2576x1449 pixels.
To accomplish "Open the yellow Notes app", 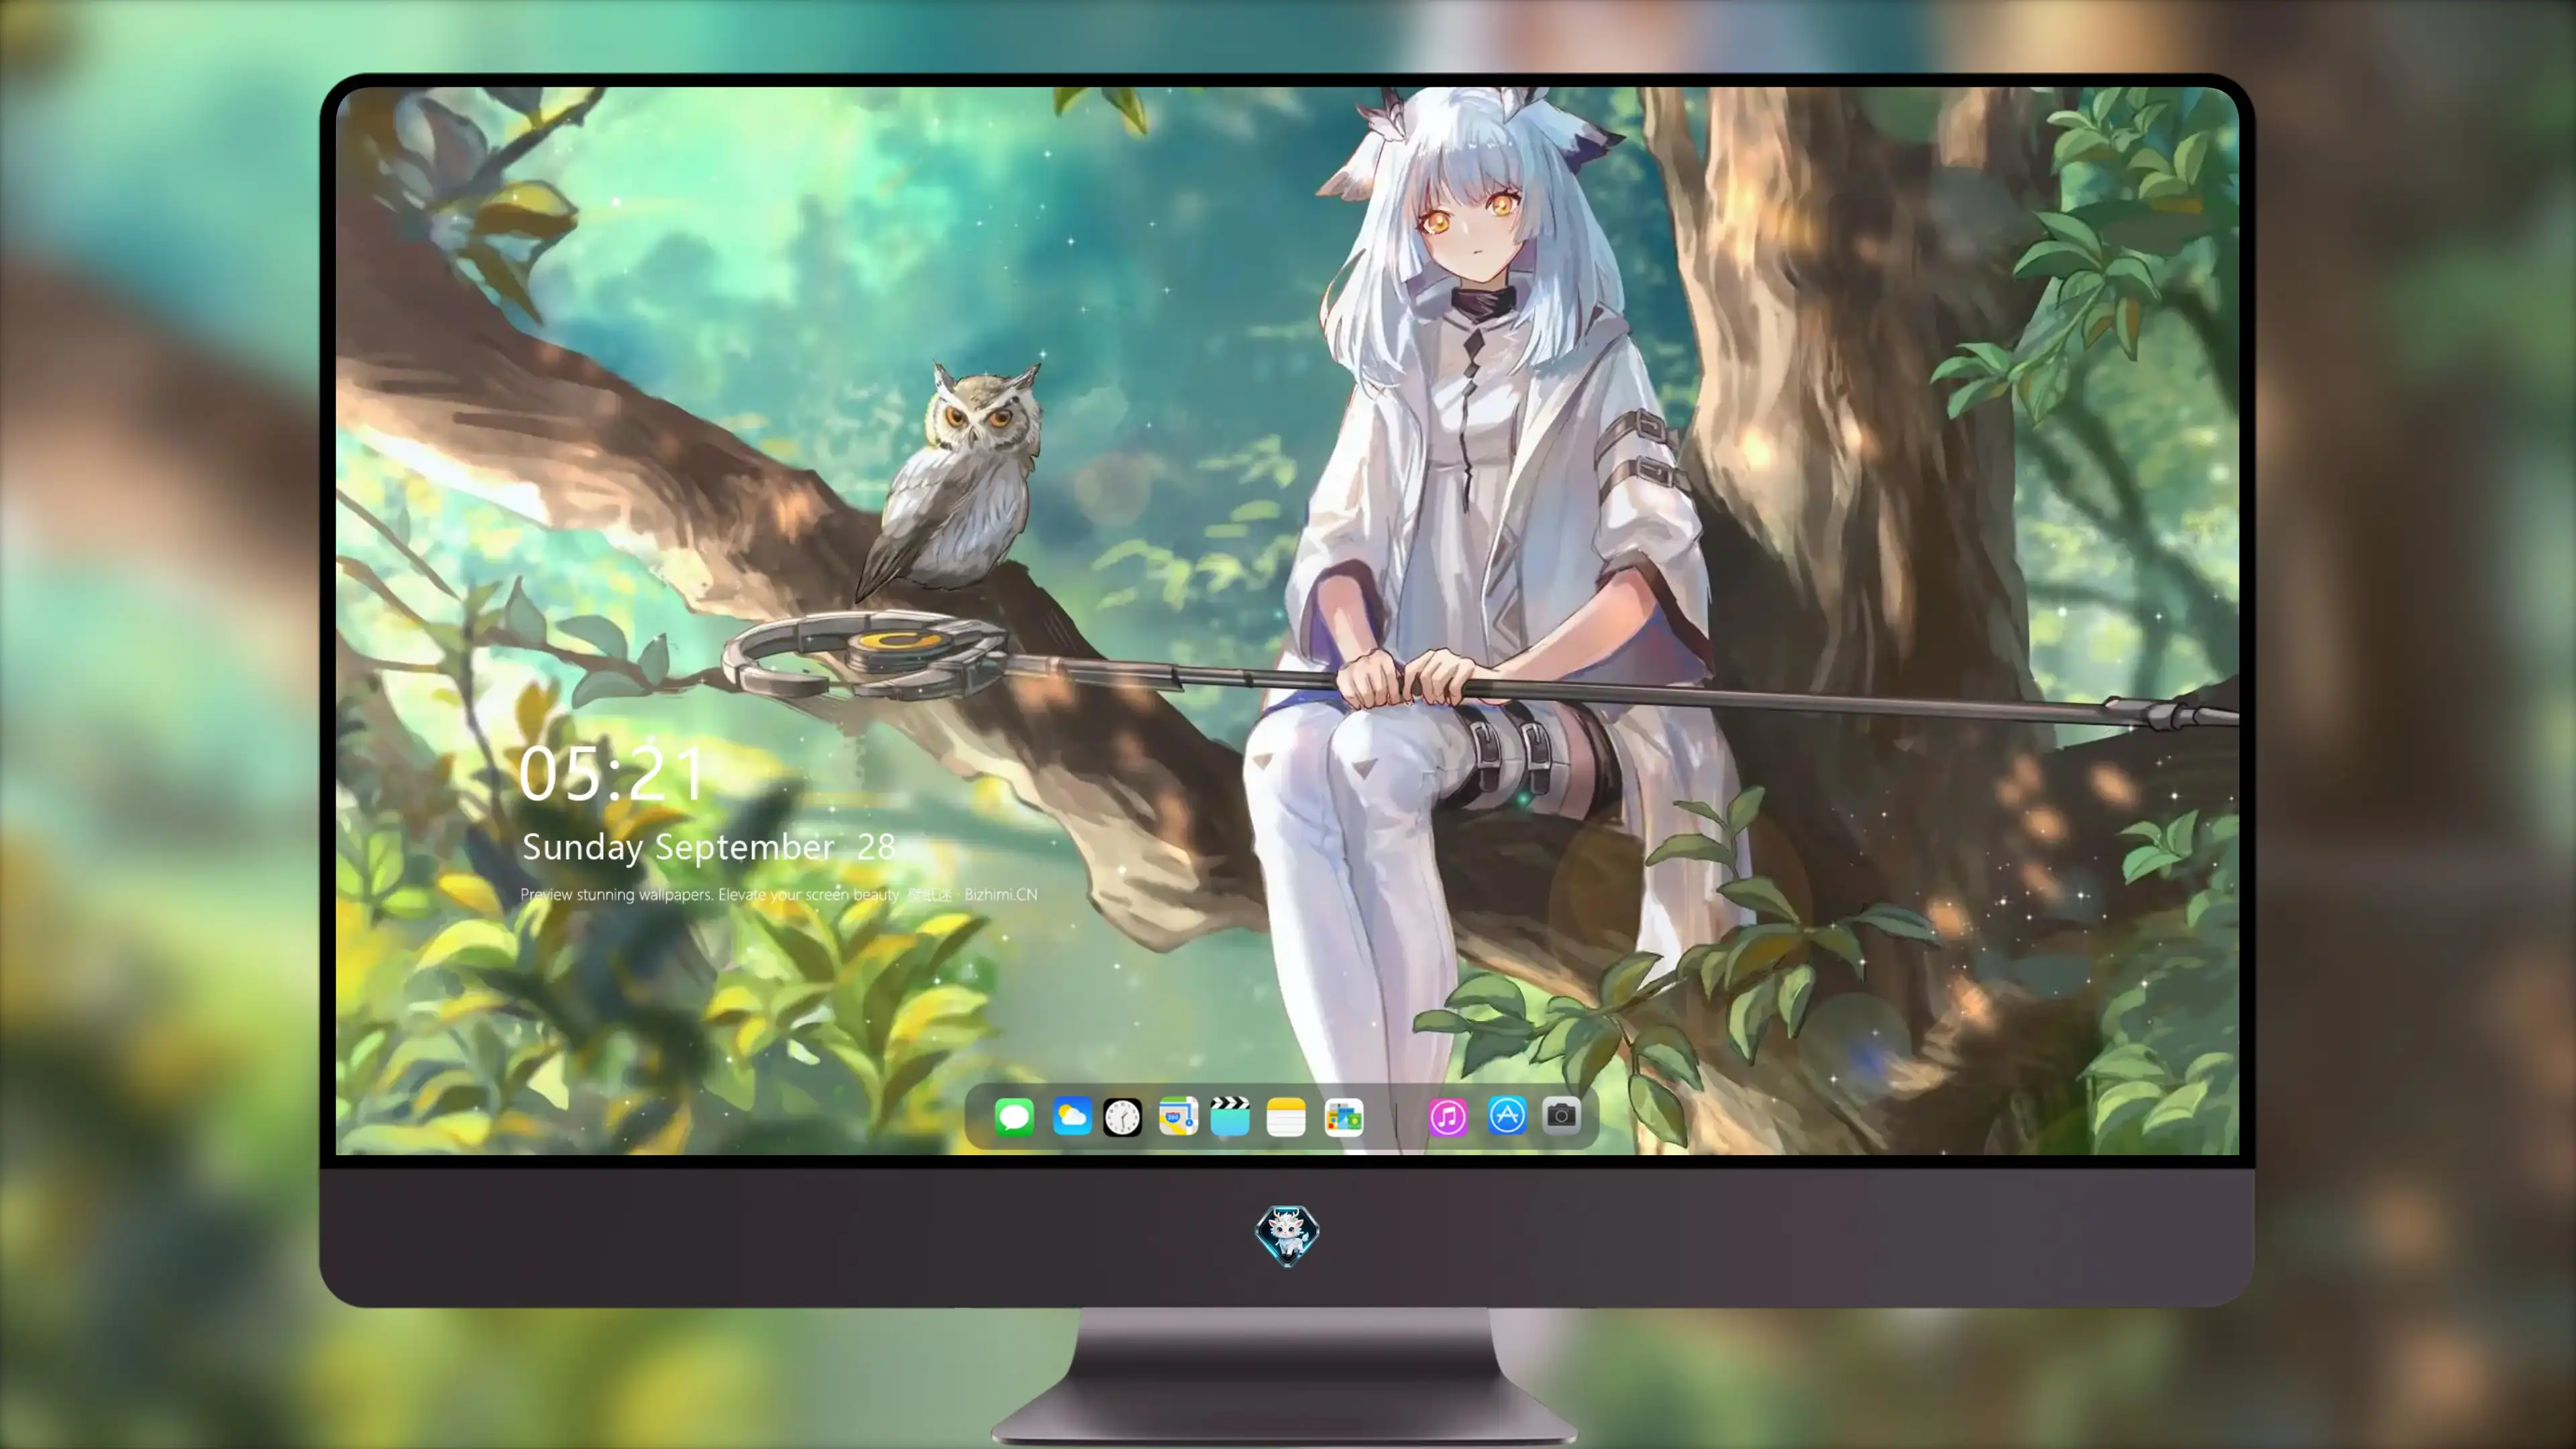I will [x=1286, y=1117].
